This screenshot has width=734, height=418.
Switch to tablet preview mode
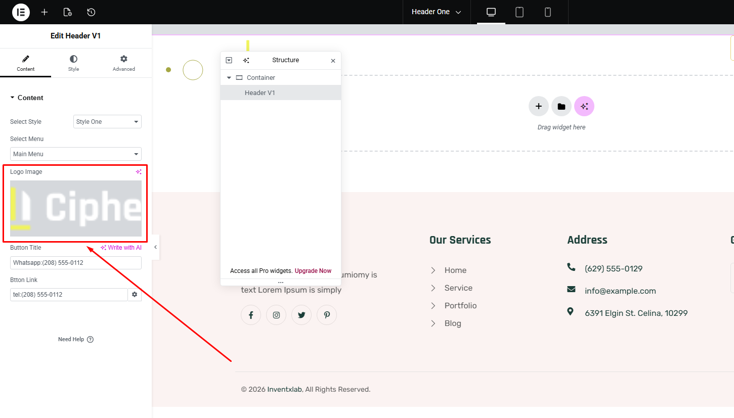pos(520,12)
